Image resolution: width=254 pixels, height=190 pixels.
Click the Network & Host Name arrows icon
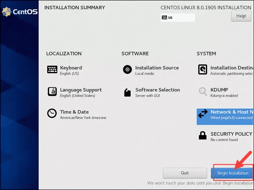tap(203, 113)
